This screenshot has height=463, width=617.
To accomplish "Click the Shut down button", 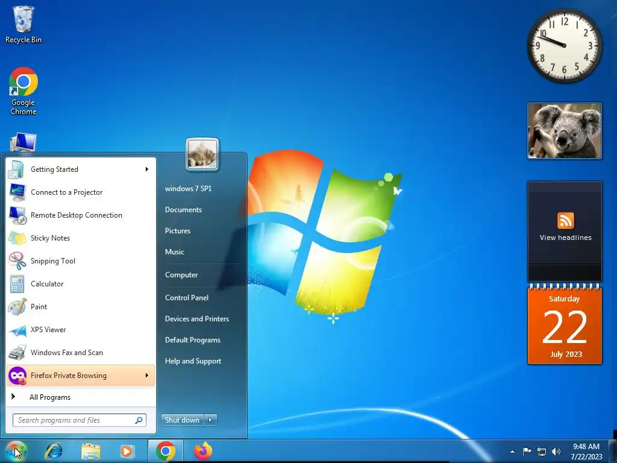I will click(x=182, y=420).
